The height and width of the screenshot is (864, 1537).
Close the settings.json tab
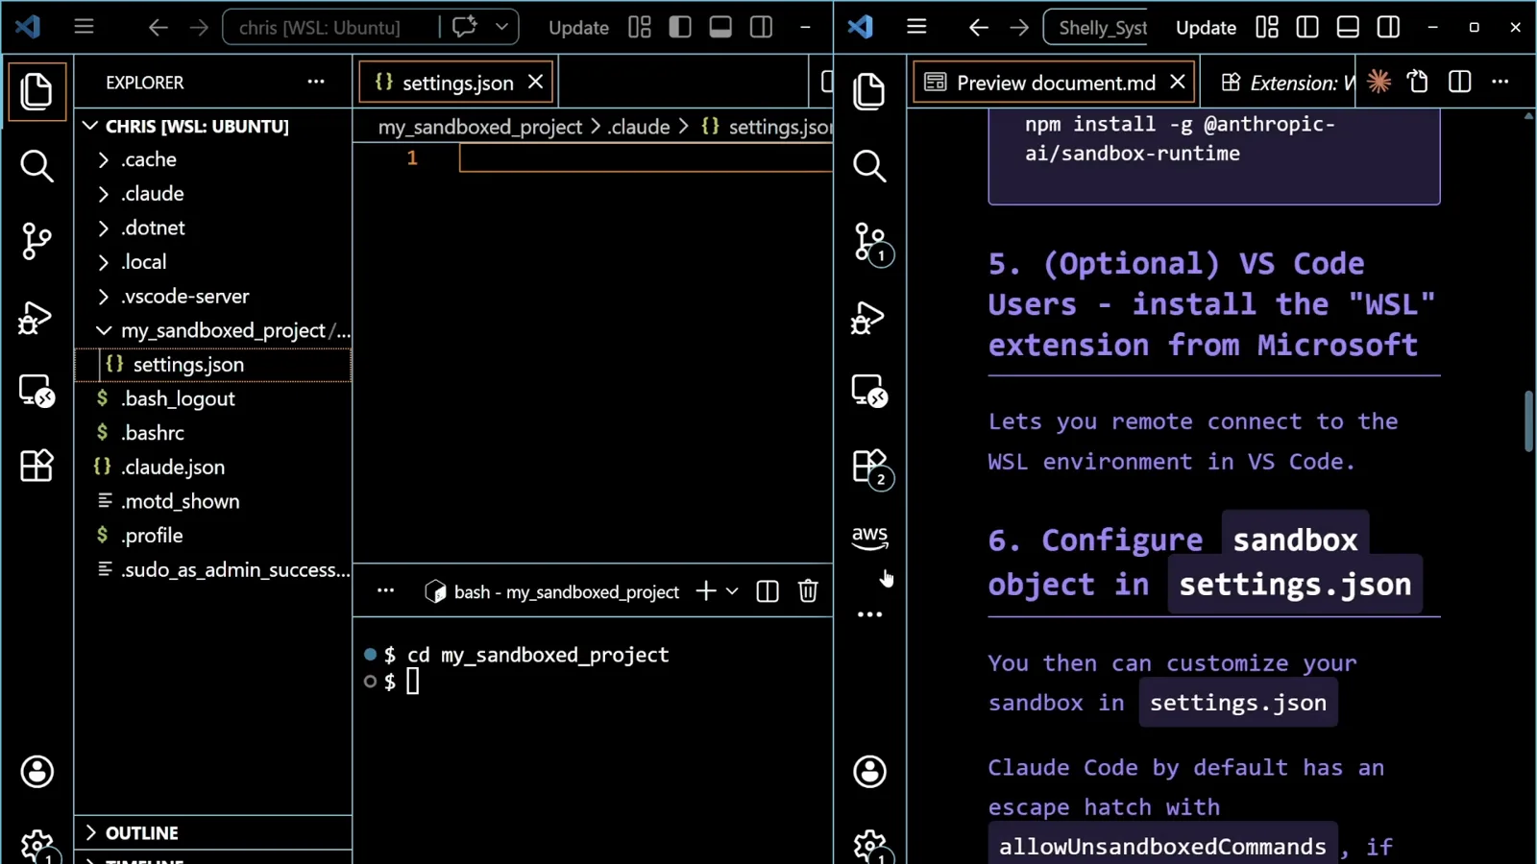tap(535, 83)
